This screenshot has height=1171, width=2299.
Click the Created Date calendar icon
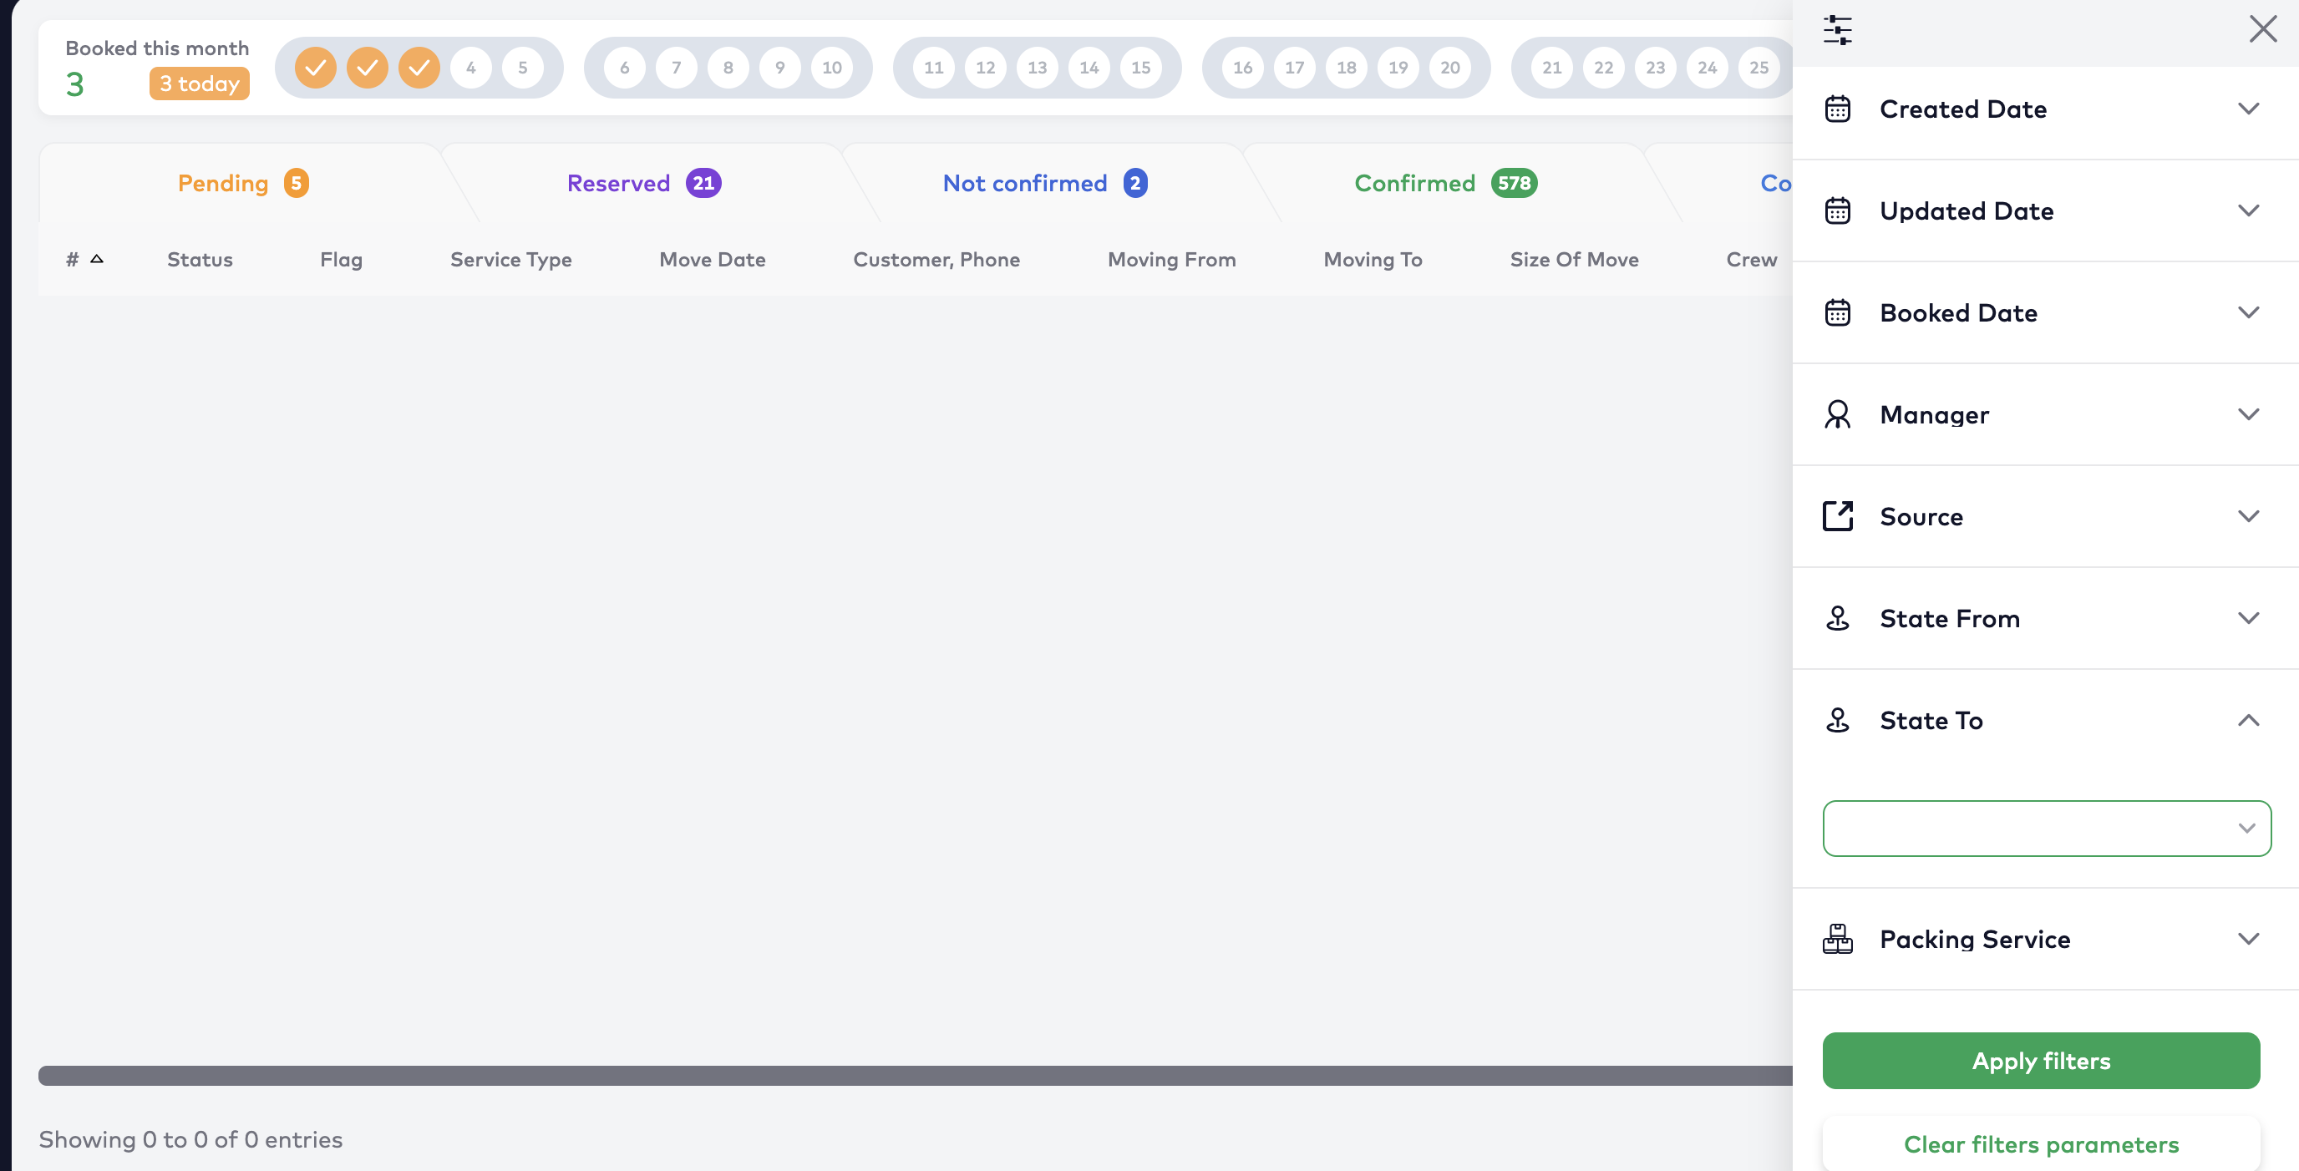(x=1837, y=109)
